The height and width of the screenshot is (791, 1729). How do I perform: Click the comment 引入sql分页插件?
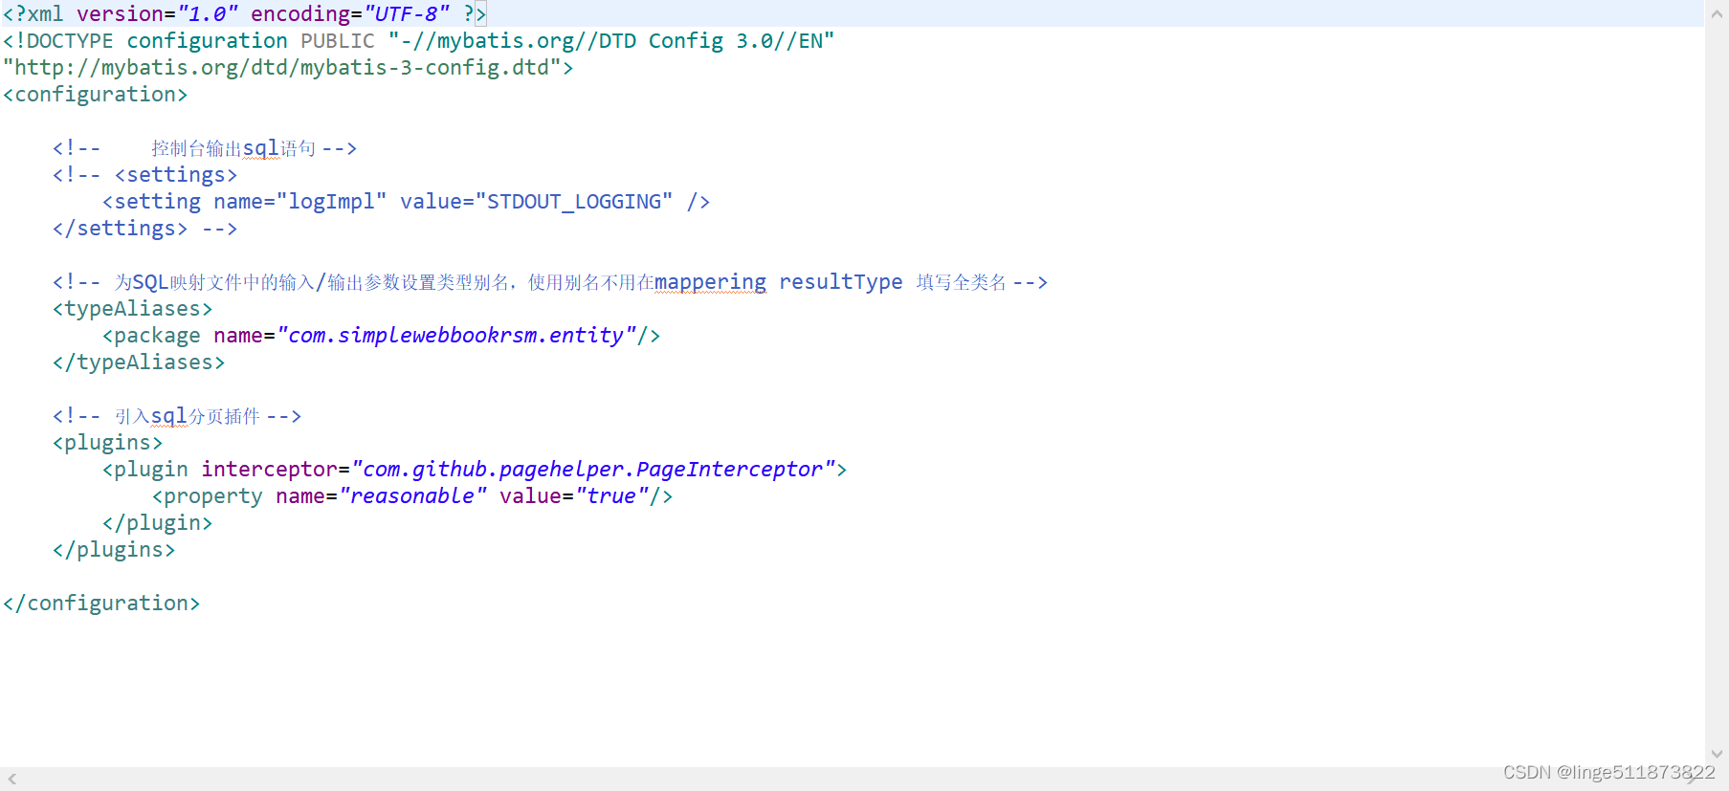(x=177, y=416)
